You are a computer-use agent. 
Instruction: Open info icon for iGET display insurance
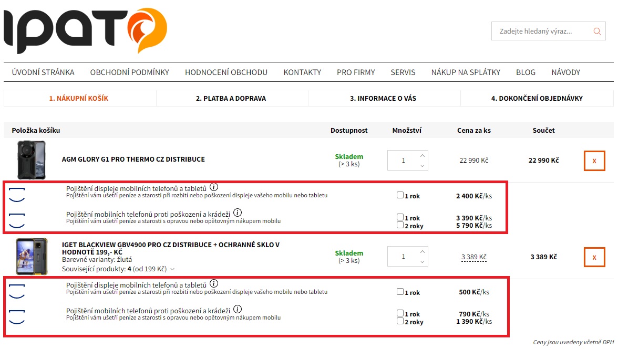pos(213,283)
